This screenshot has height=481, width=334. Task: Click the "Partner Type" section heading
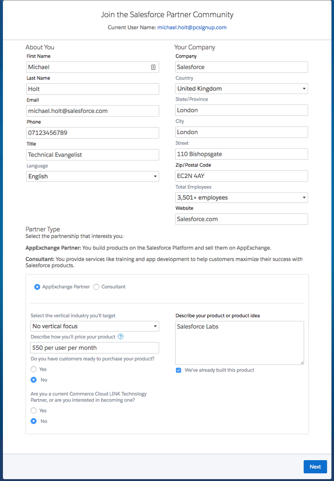point(43,229)
